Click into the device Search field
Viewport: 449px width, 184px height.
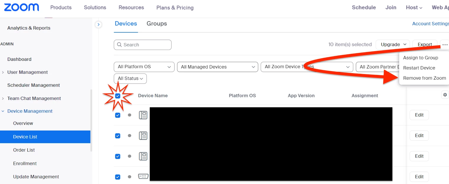tap(143, 45)
